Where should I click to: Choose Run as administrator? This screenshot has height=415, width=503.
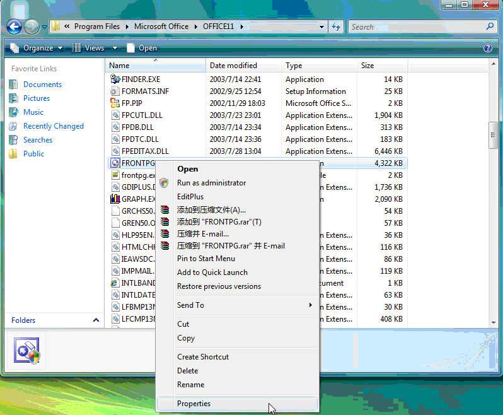click(x=237, y=183)
